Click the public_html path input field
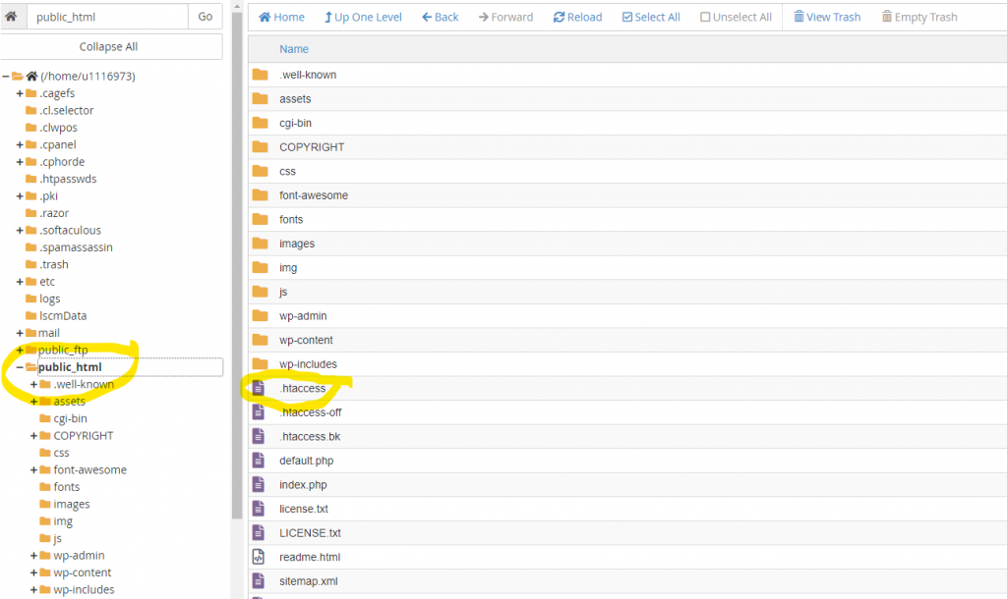The height and width of the screenshot is (599, 1007). [x=106, y=17]
